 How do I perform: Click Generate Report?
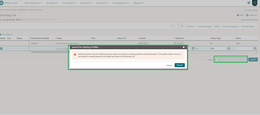click(x=248, y=26)
